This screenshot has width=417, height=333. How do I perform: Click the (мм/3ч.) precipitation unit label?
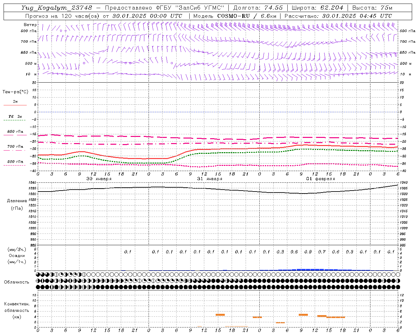pos(17,249)
